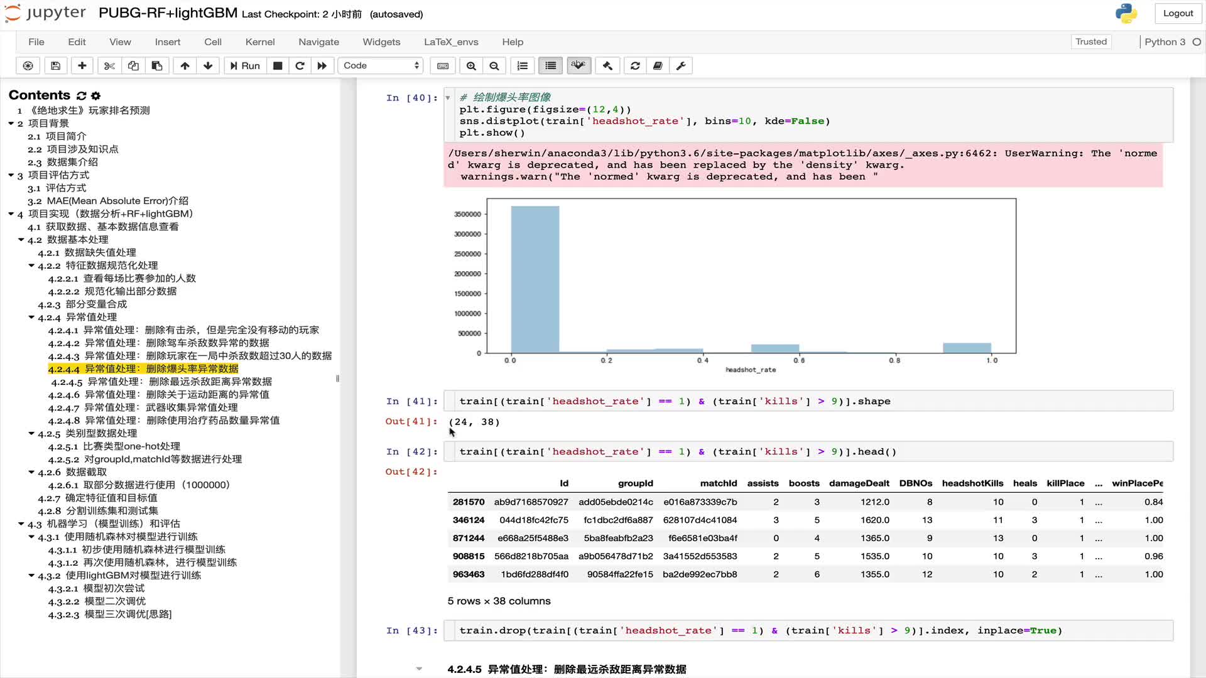Collapse section 4.3 机器学习 in Contents
1206x678 pixels.
(21, 523)
